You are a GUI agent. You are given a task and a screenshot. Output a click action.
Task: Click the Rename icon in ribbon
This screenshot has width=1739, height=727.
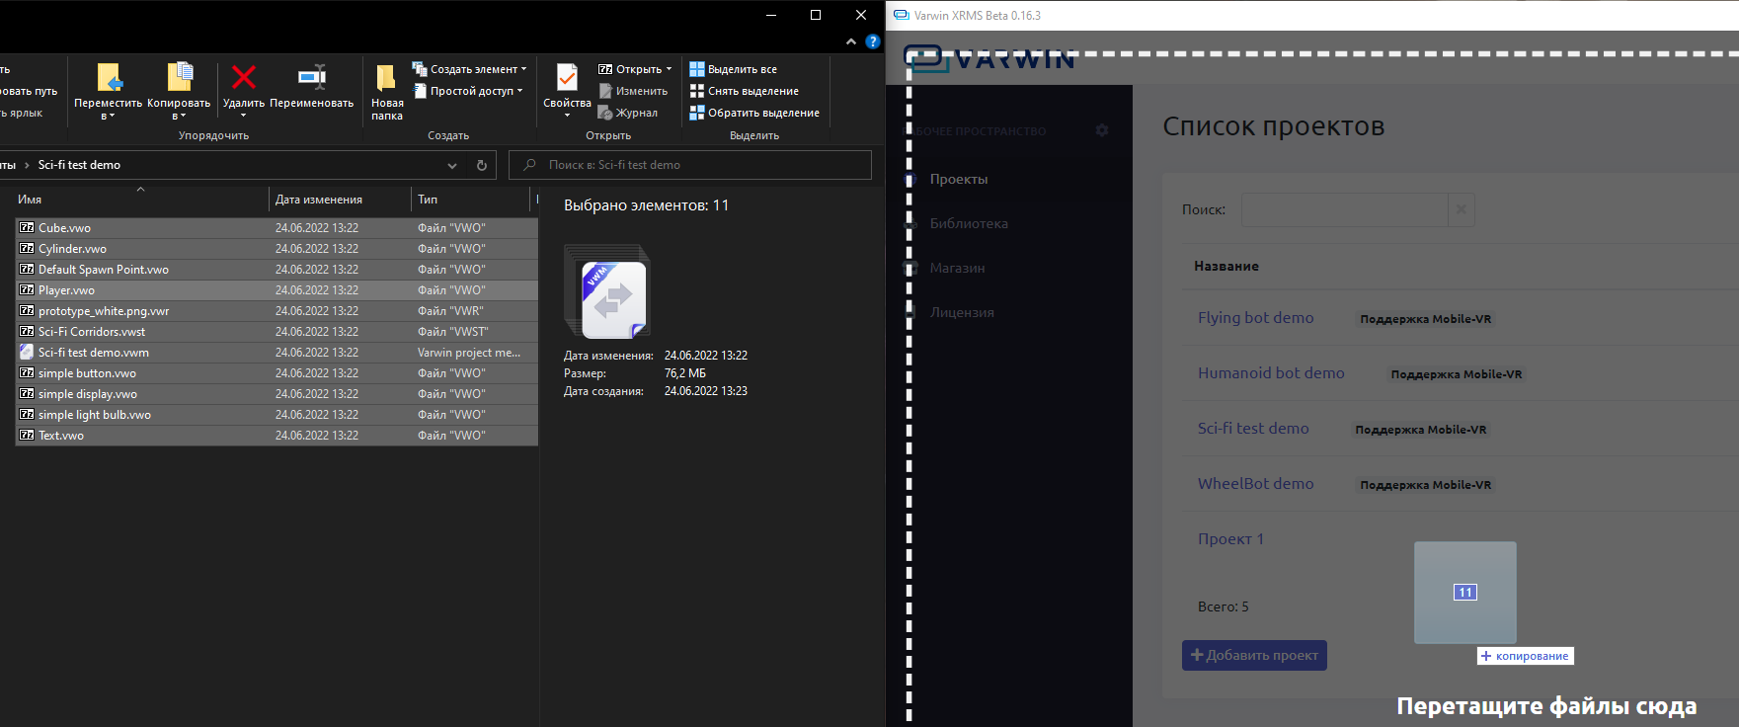(311, 78)
